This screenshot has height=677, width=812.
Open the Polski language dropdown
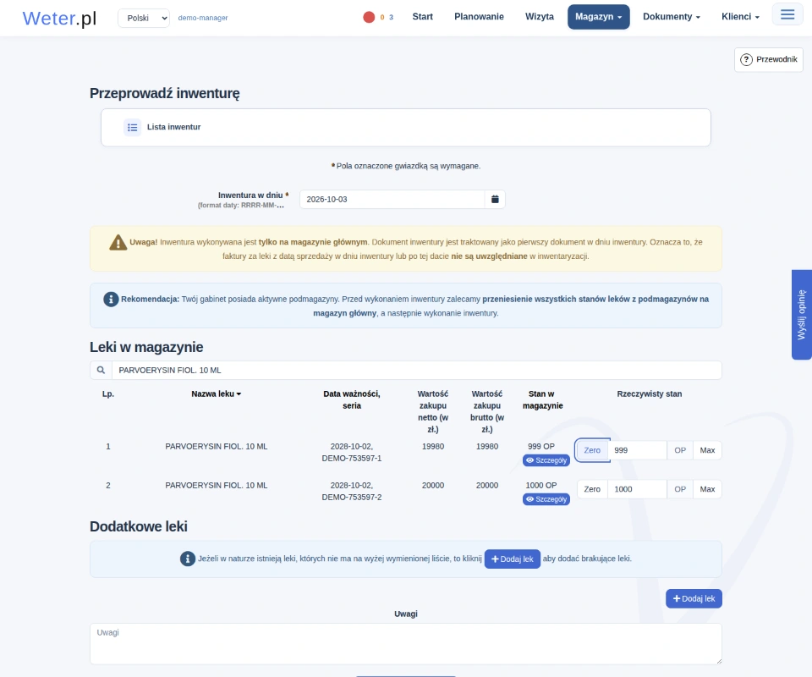click(x=144, y=18)
